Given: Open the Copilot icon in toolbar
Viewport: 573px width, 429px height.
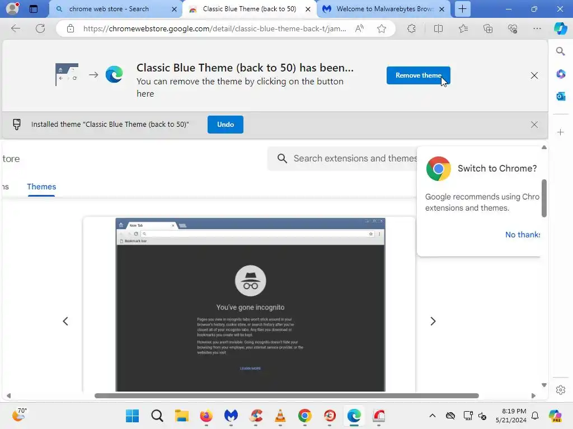Looking at the screenshot, I should tap(561, 28).
